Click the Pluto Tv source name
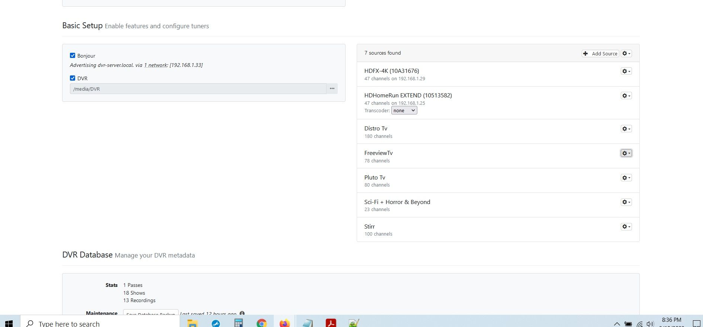The height and width of the screenshot is (327, 703). click(375, 177)
